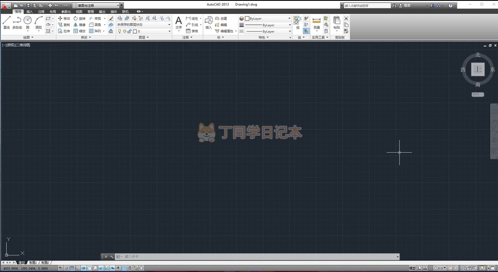Switch to the 管理 ribbon tab
The height and width of the screenshot is (272, 498).
point(90,12)
